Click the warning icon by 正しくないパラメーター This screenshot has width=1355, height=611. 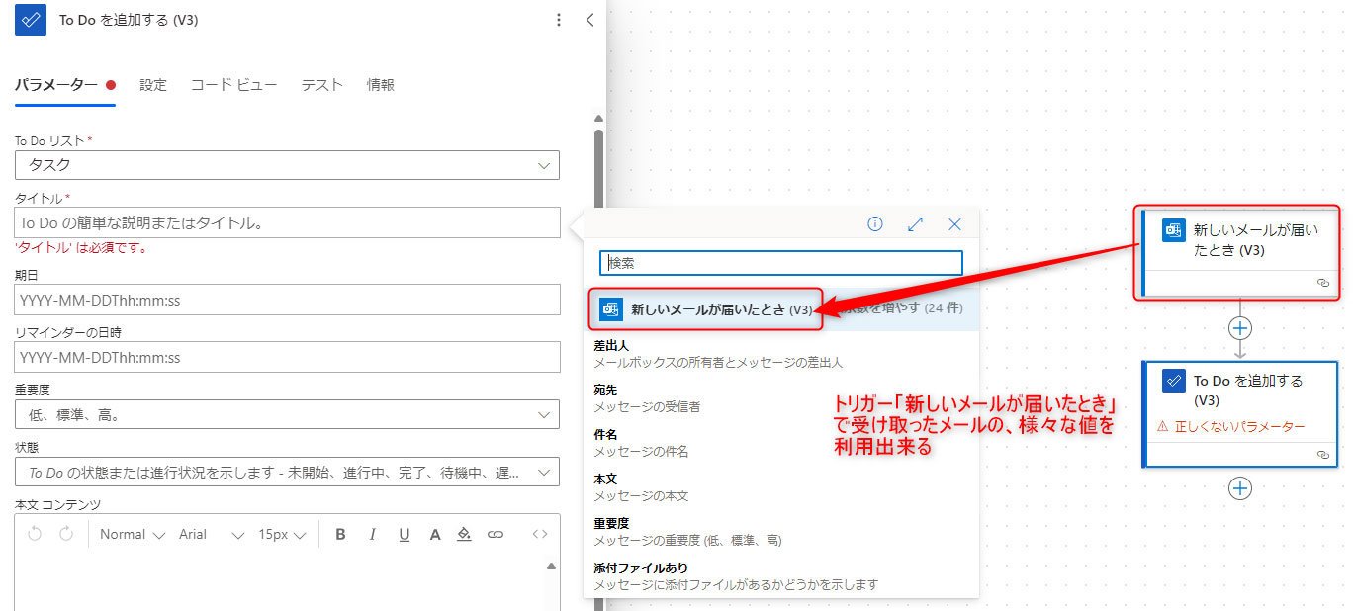pyautogui.click(x=1162, y=427)
